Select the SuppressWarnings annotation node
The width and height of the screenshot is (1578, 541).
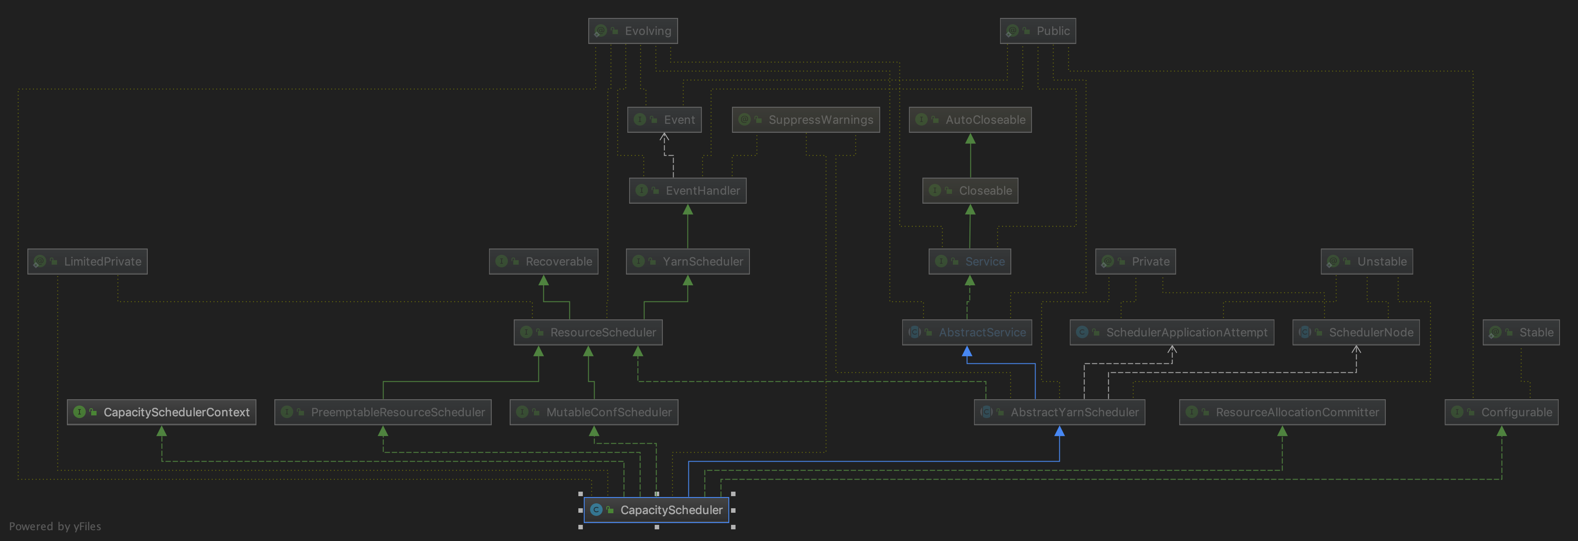(x=806, y=119)
